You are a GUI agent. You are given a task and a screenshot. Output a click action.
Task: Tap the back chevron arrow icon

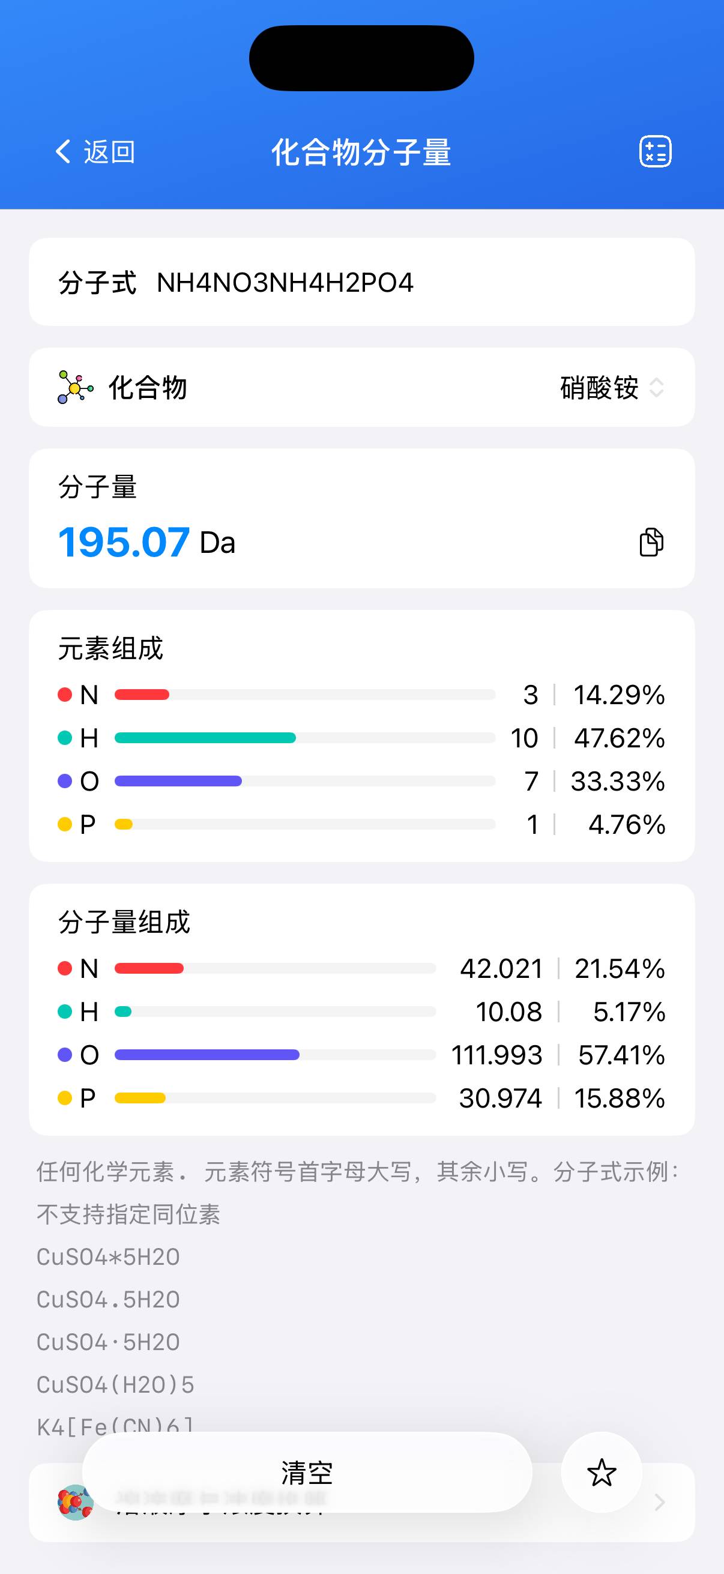tap(63, 151)
